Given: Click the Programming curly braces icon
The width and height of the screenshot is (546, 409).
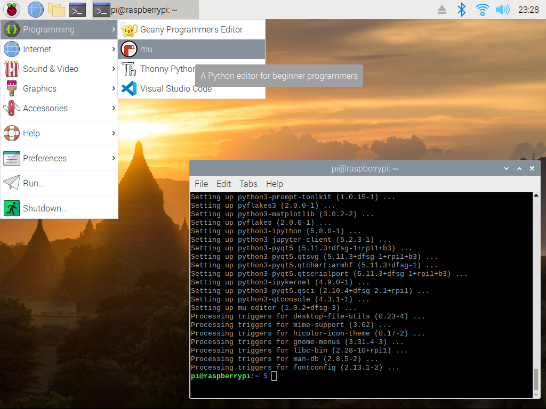Looking at the screenshot, I should coord(12,30).
